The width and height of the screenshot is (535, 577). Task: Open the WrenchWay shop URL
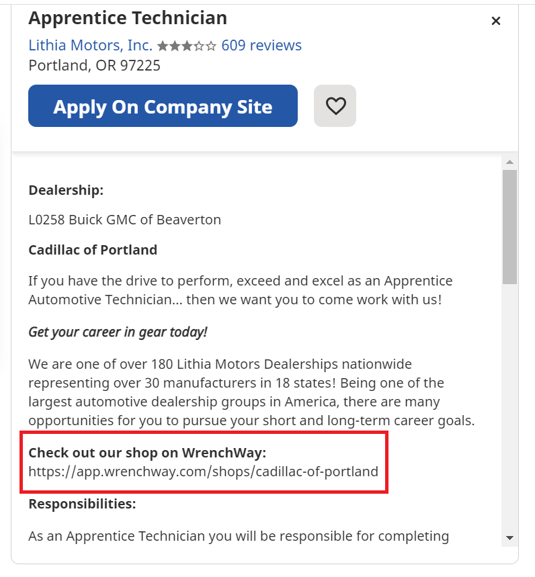203,472
